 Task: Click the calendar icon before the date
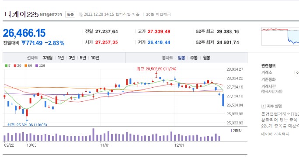[x=81, y=14]
